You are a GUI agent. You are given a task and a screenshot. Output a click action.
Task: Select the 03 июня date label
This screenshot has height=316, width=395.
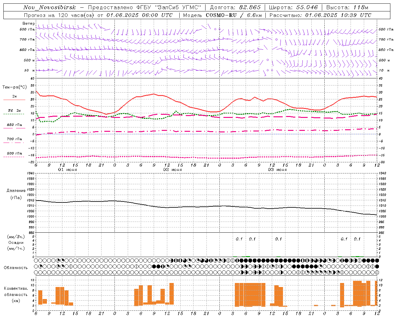277,170
